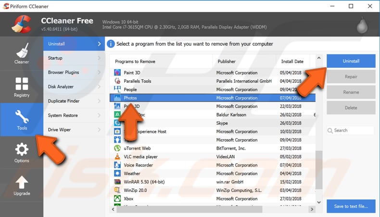Open the Duplicate Finder tab
The image size is (380, 217).
click(74, 101)
